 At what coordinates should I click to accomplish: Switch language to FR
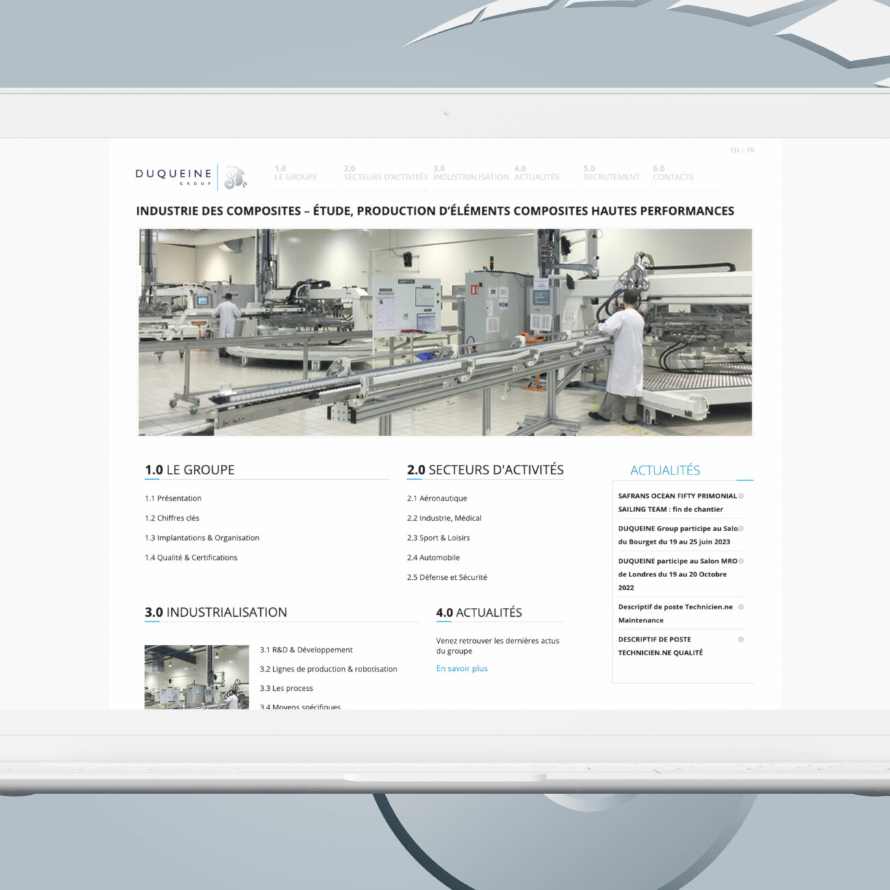point(750,150)
